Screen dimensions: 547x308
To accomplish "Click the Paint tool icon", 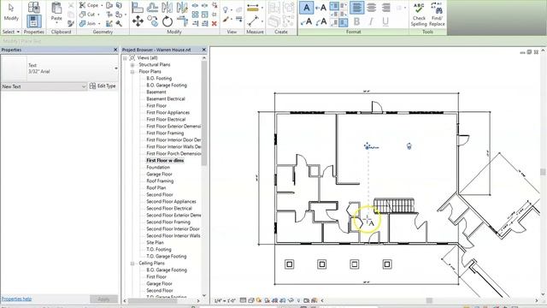I will pos(226,20).
